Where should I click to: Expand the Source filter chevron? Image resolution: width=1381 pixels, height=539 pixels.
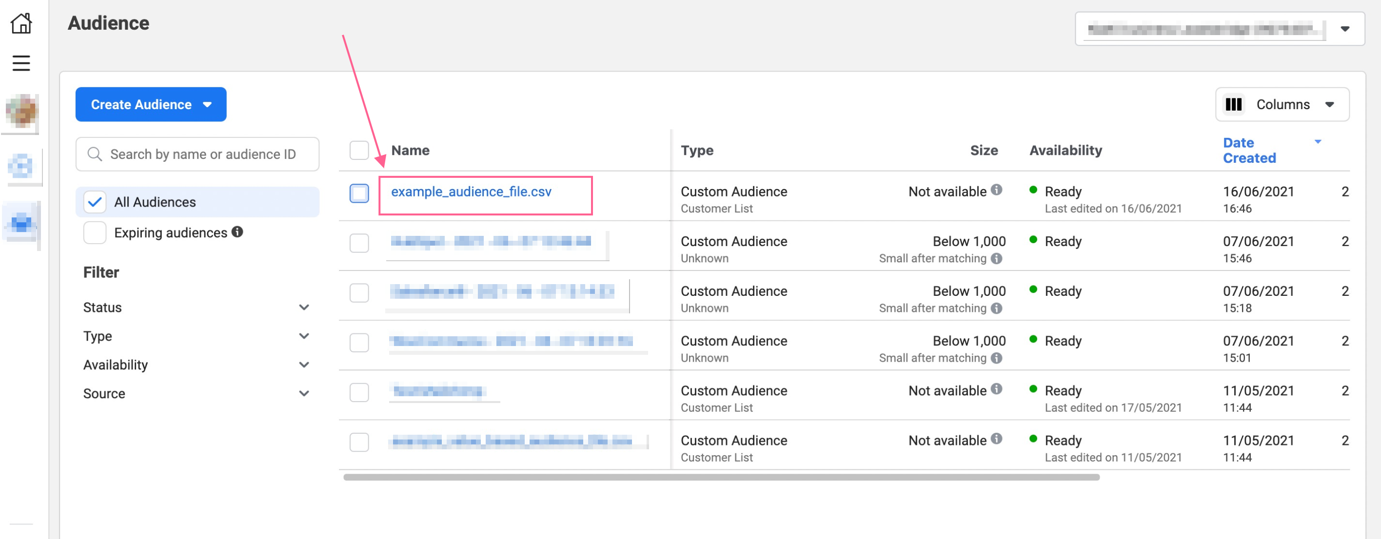click(303, 394)
